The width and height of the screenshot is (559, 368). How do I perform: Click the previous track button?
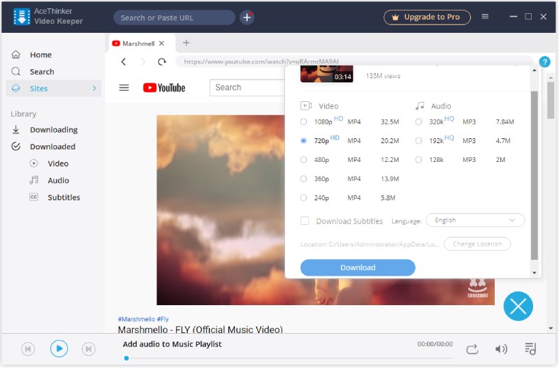click(x=28, y=348)
